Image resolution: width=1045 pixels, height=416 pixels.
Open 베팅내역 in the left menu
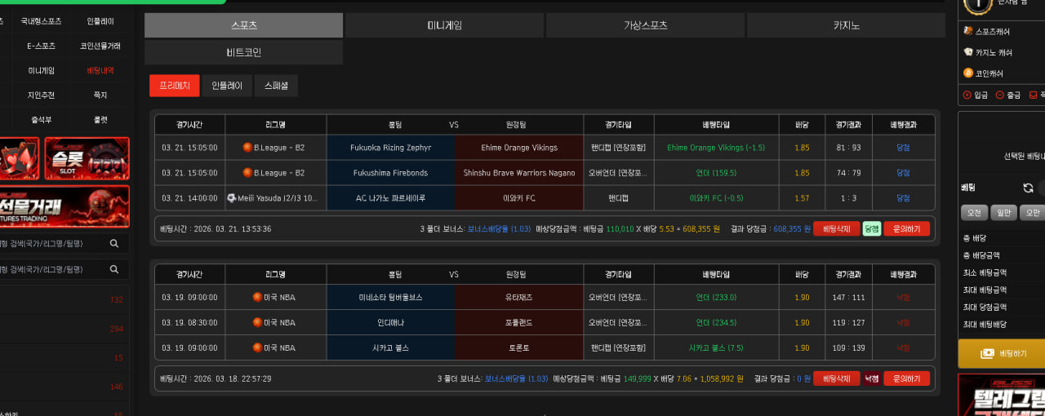click(x=100, y=71)
